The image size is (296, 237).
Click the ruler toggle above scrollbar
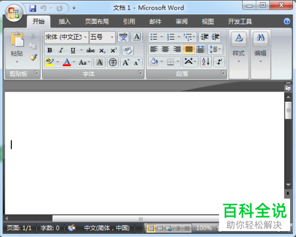(x=288, y=88)
